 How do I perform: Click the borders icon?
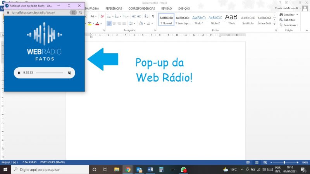[x=148, y=23]
